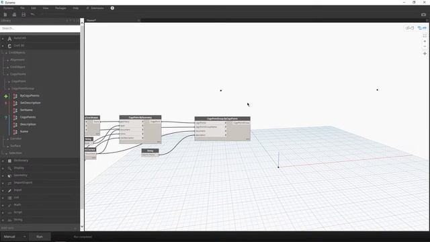Click the CogoPoints query node icon
Screen dimensions: 430x242
[x=15, y=117]
